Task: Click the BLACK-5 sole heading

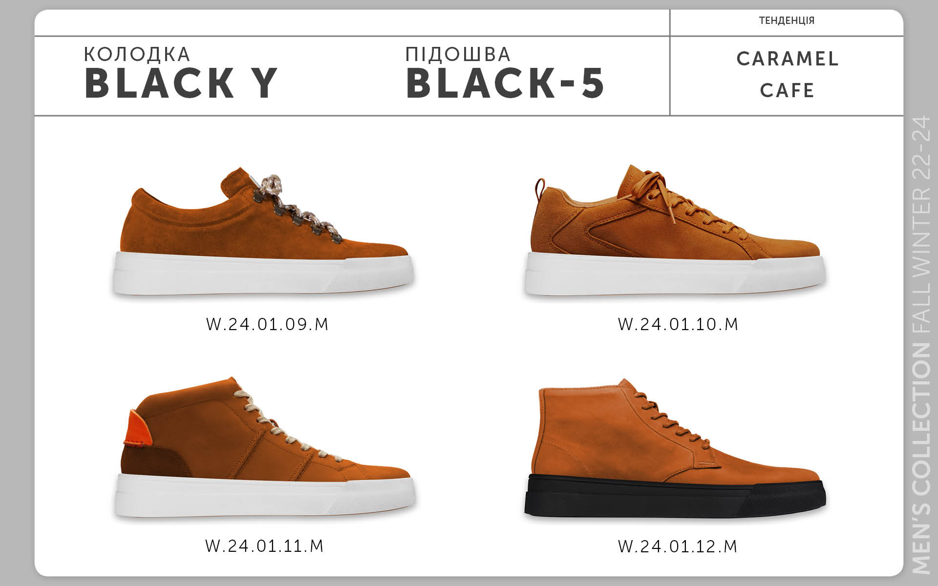Action: point(505,83)
